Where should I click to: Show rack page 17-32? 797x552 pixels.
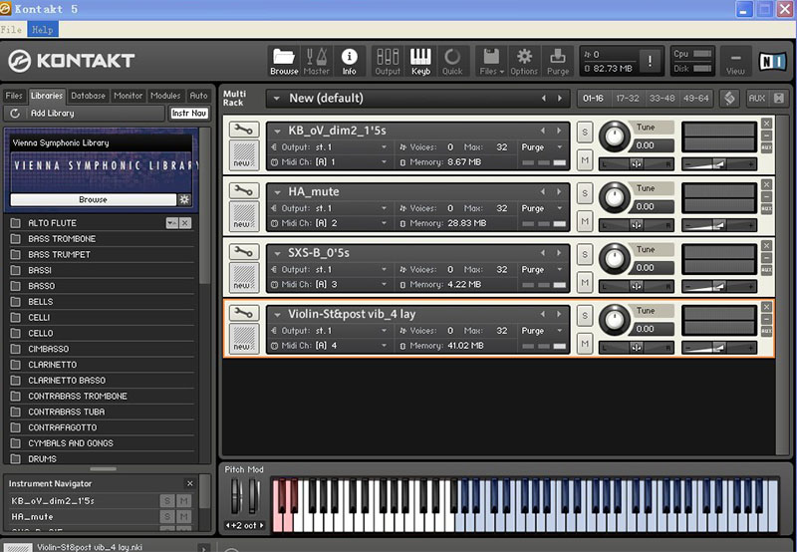(x=628, y=98)
